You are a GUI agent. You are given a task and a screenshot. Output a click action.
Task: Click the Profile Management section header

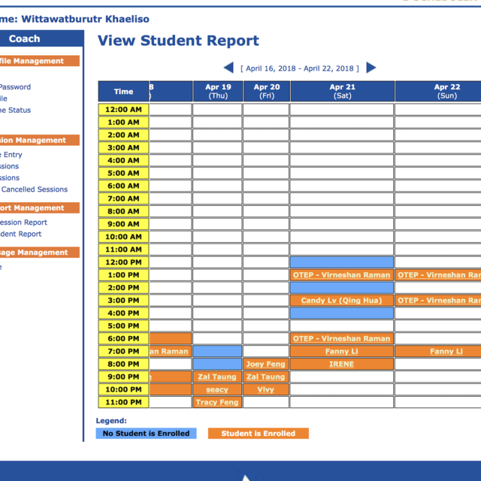pos(39,61)
